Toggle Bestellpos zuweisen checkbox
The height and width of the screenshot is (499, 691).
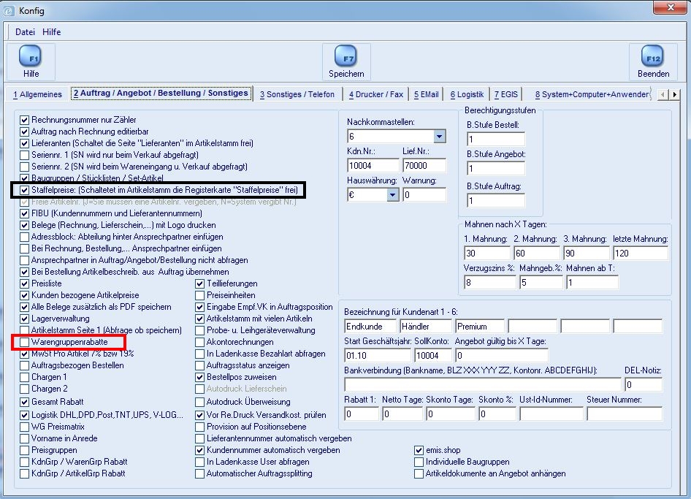point(199,377)
